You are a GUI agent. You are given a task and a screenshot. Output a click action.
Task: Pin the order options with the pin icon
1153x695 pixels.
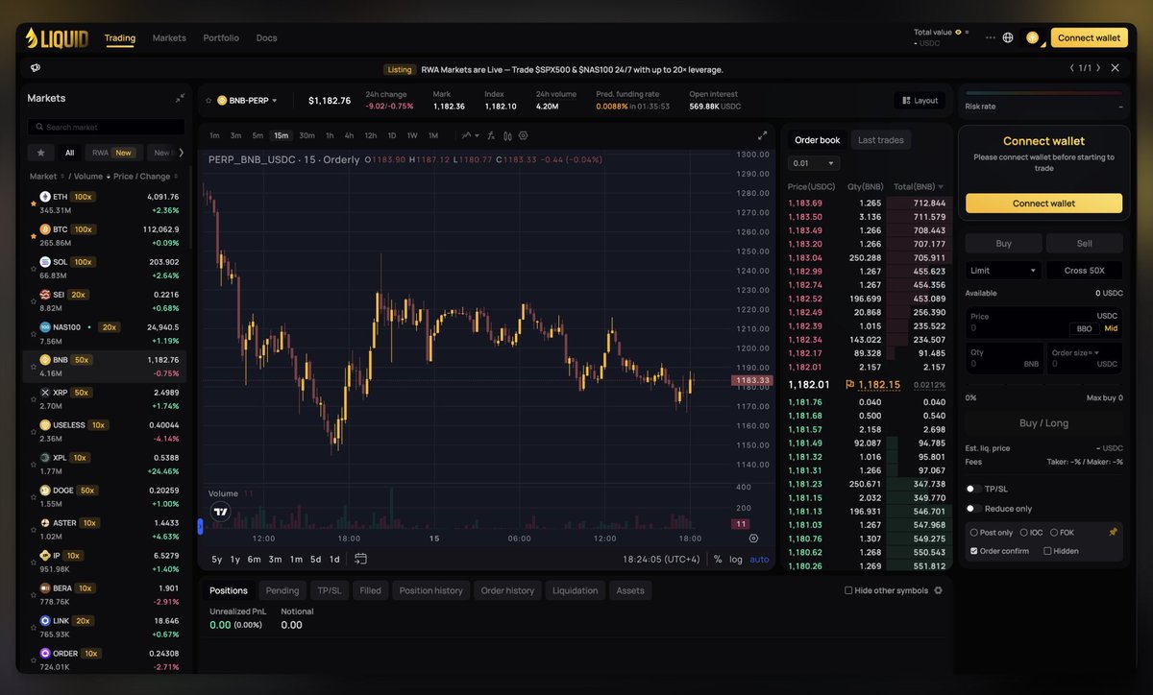(x=1113, y=532)
